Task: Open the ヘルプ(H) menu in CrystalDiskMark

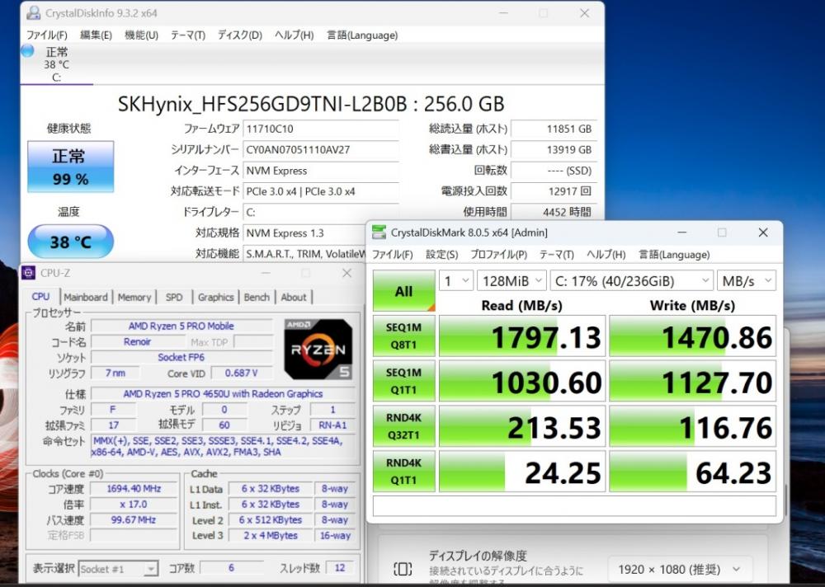Action: tap(606, 255)
